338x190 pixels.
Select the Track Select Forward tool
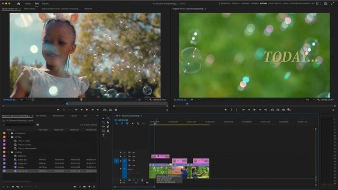coord(108,118)
